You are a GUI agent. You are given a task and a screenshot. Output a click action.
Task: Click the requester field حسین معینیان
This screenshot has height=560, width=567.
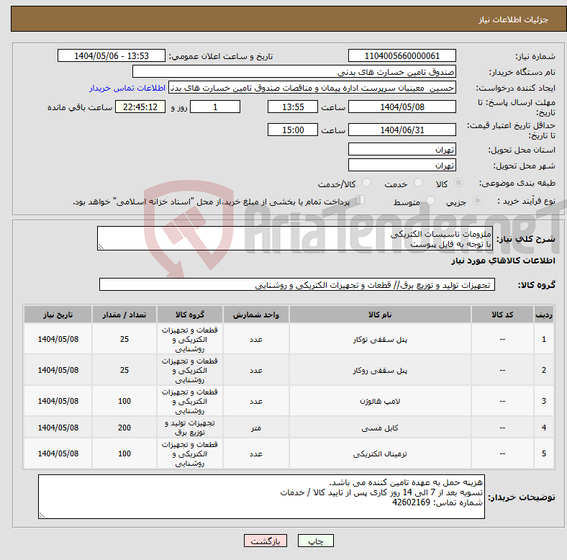(312, 88)
